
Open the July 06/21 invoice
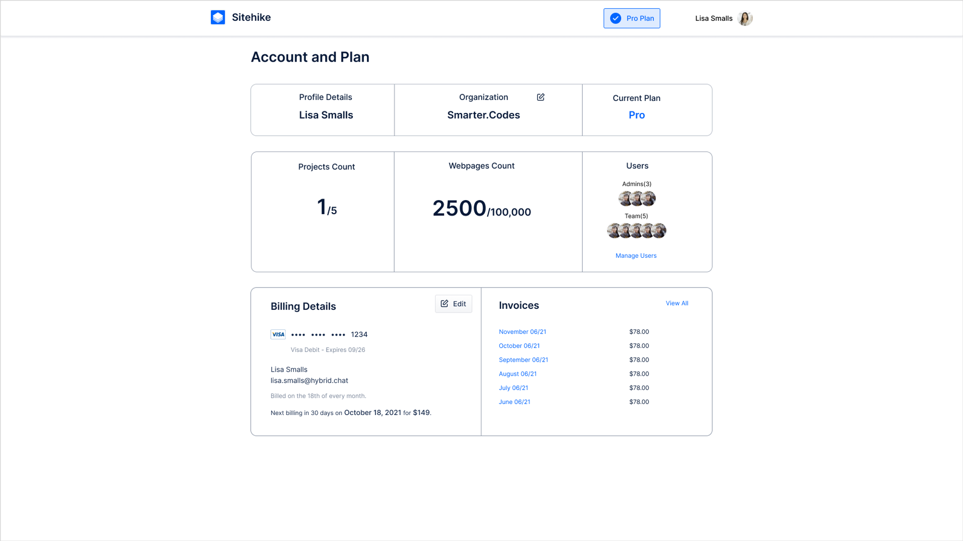coord(513,388)
